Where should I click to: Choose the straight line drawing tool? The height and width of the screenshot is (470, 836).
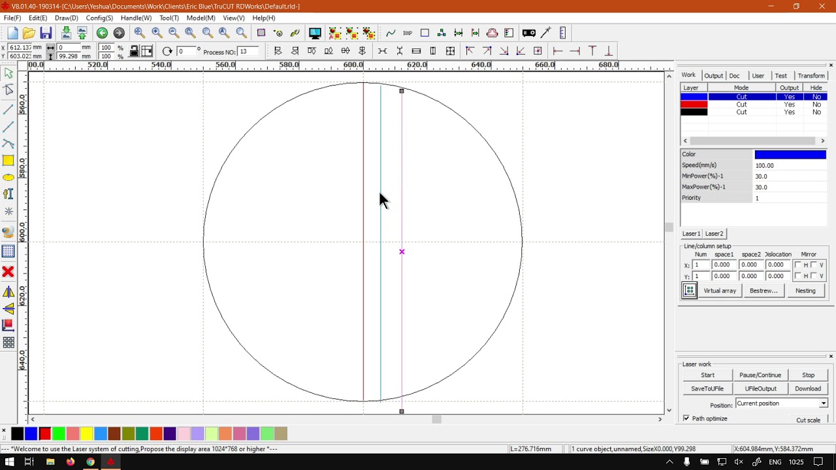[x=8, y=109]
